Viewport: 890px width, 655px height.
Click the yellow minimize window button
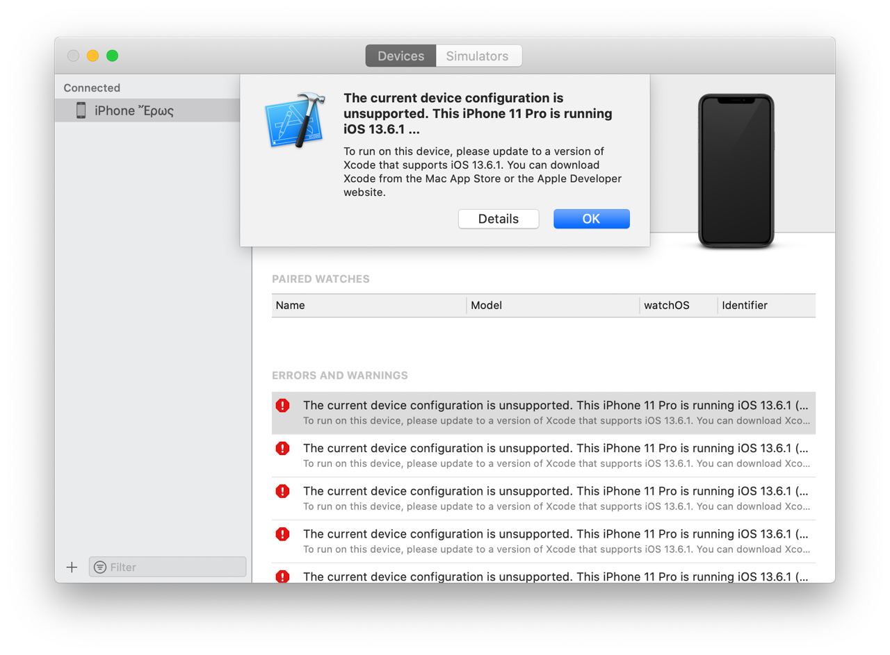click(92, 56)
